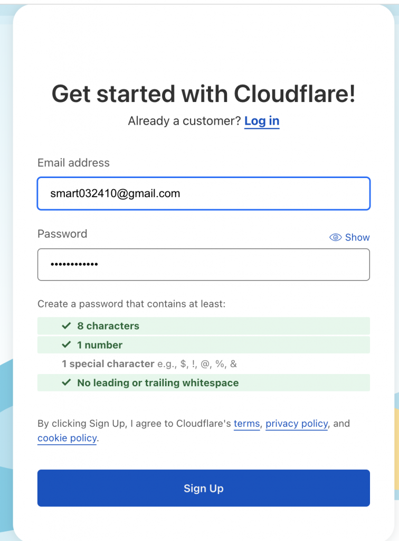Select the 1 special character requirement row
Screen dimensions: 399x541
pos(204,363)
